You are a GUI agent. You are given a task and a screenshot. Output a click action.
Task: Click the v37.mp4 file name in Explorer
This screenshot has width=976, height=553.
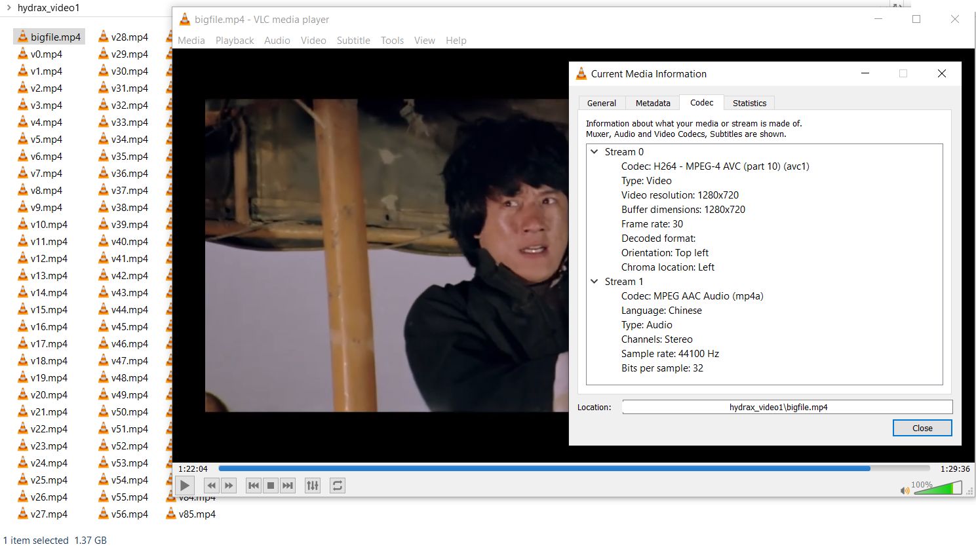click(130, 191)
